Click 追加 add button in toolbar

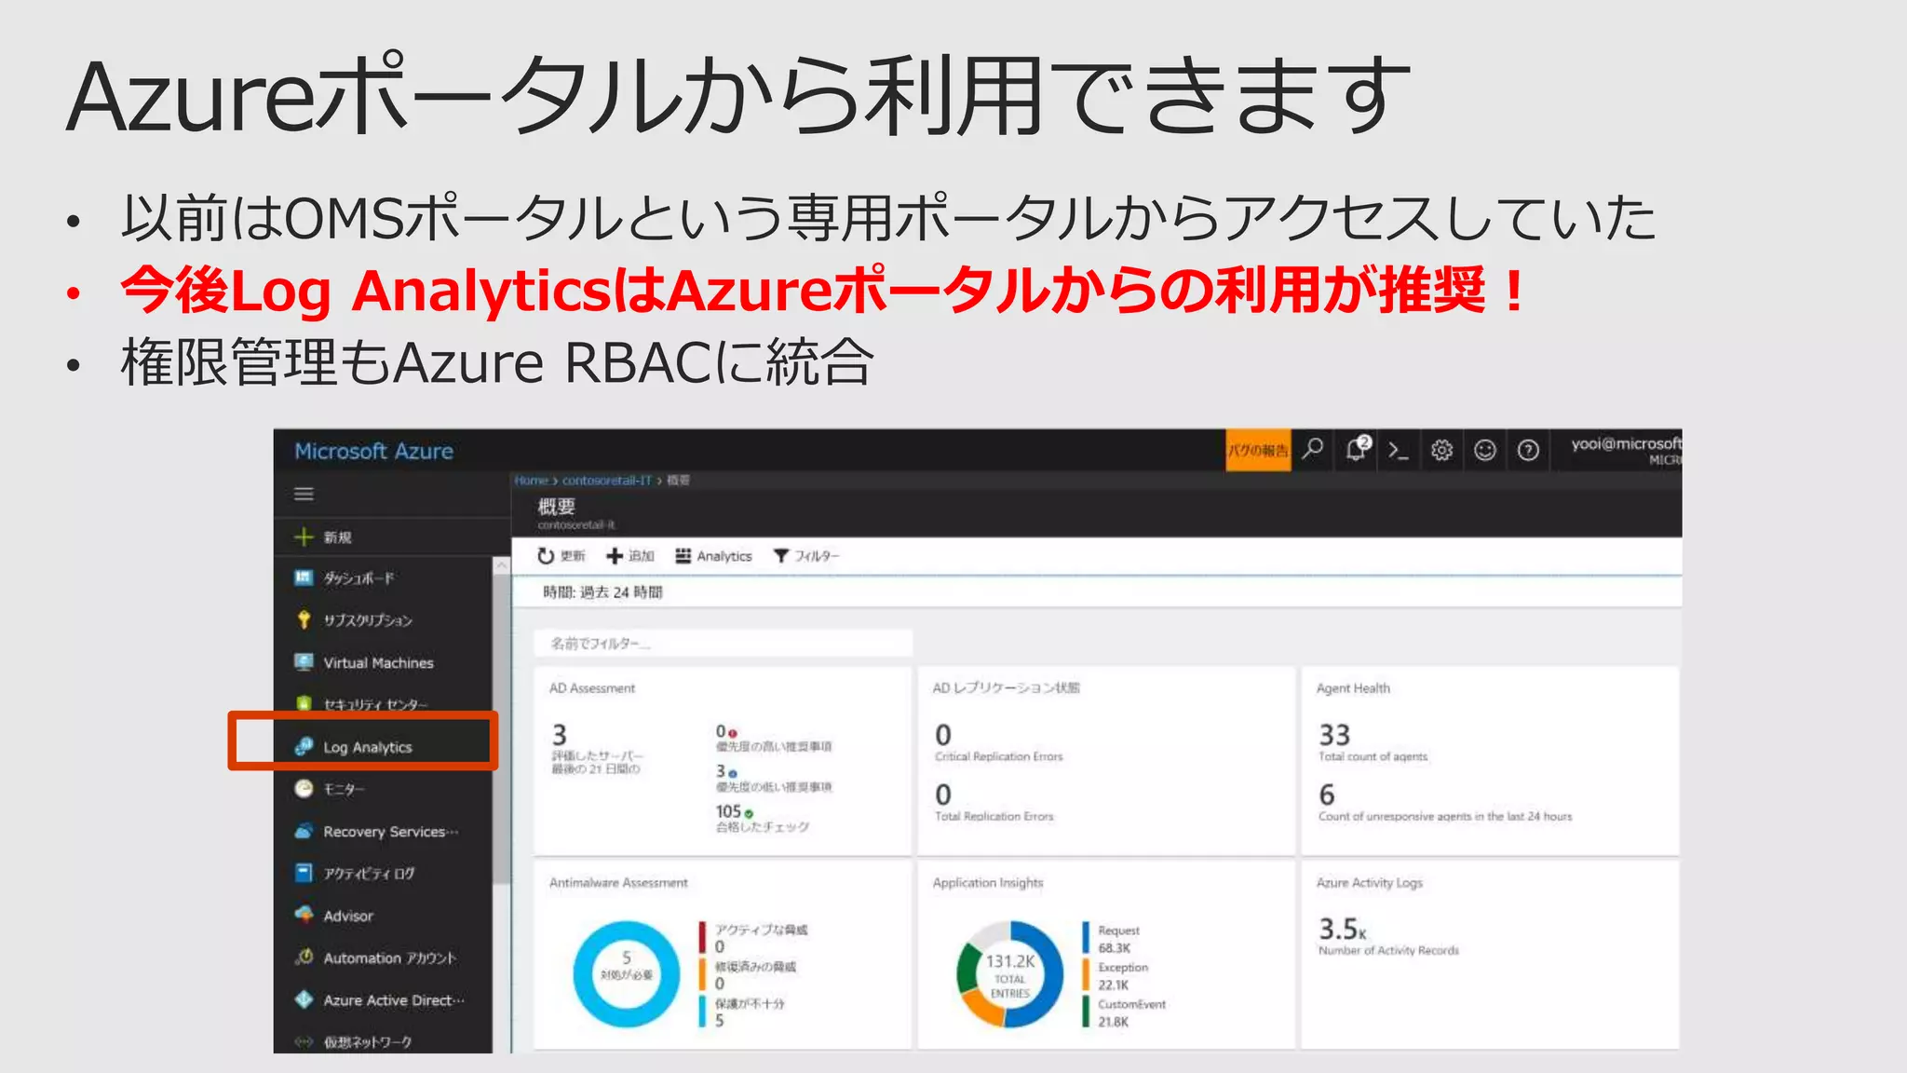(x=630, y=556)
